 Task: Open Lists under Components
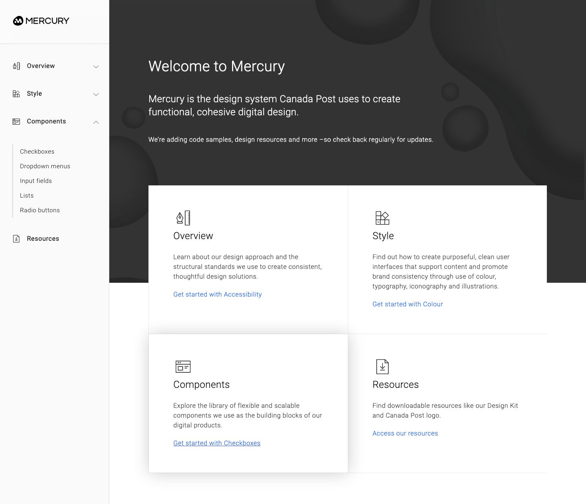point(27,196)
